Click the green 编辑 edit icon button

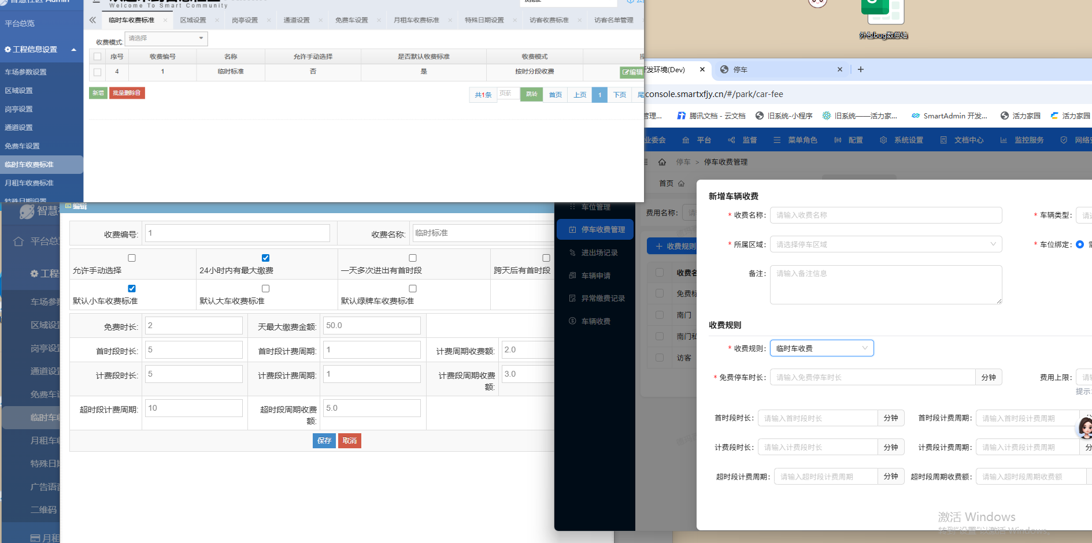(631, 72)
